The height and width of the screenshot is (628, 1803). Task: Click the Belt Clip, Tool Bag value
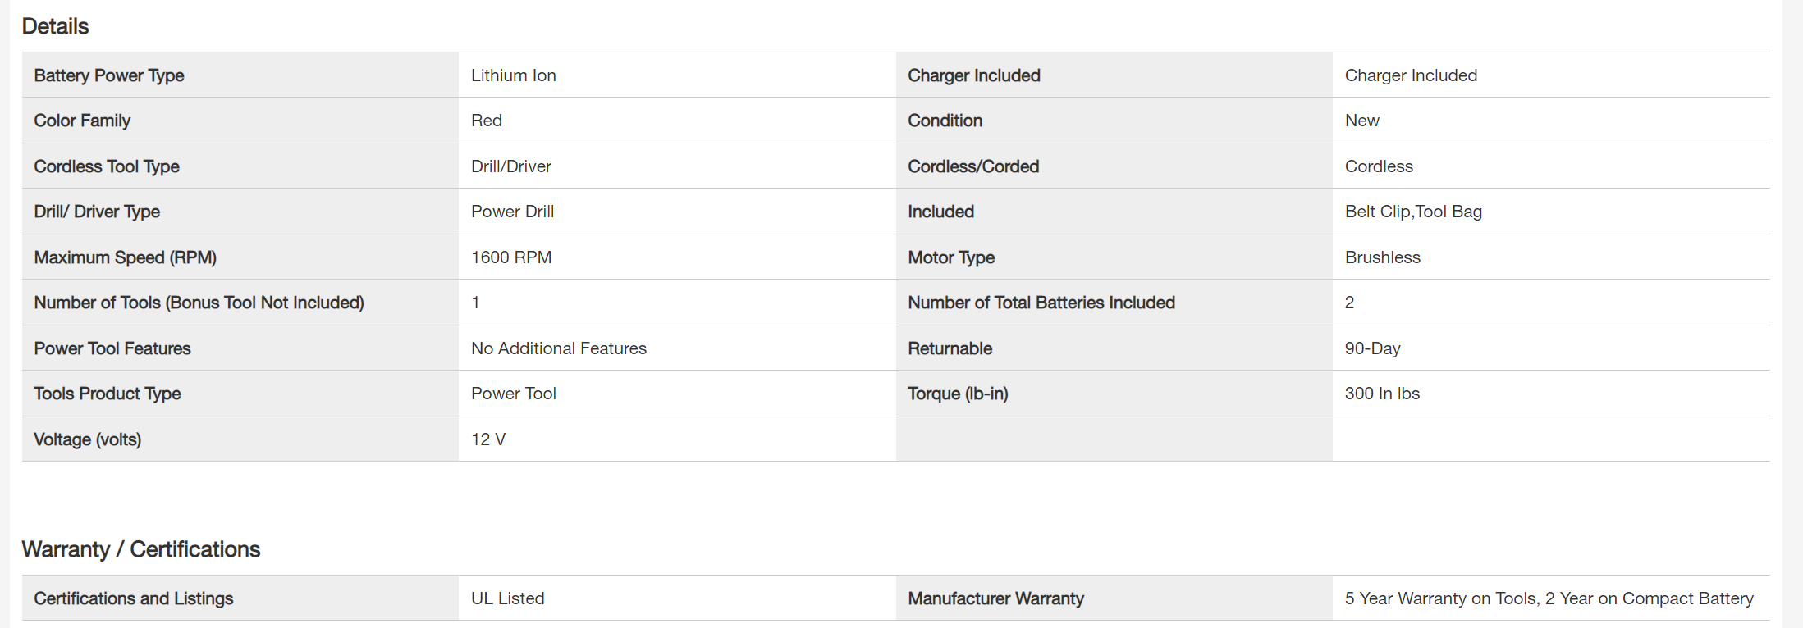(x=1413, y=212)
